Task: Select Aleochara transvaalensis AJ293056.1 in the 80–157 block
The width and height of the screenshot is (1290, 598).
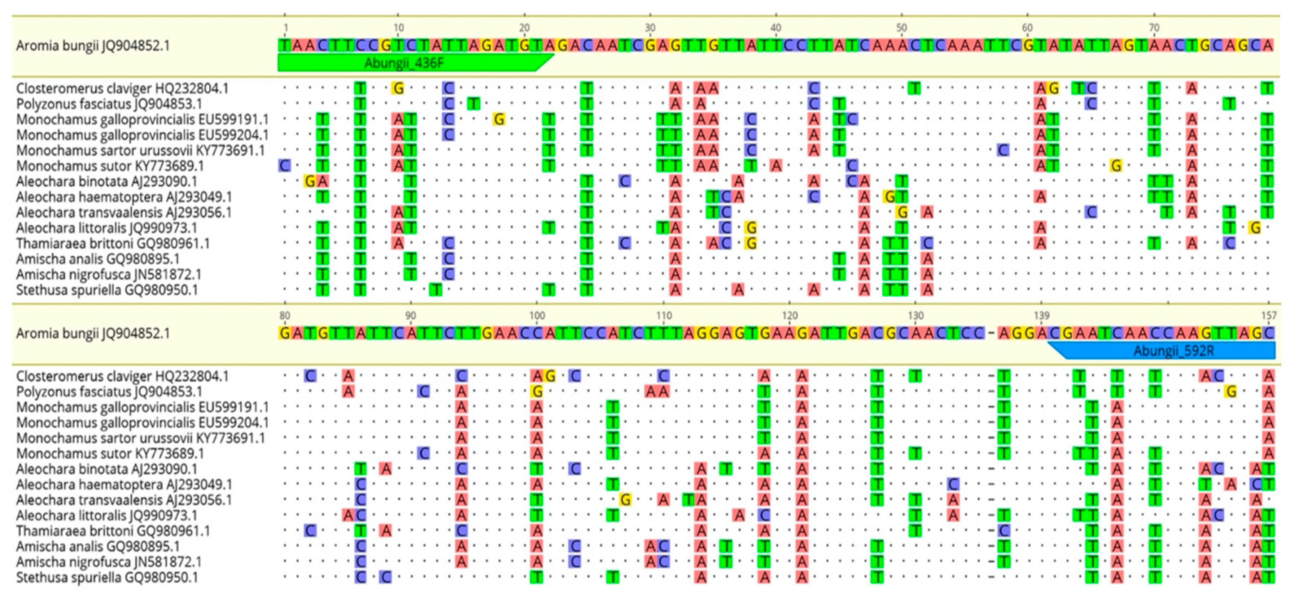Action: (124, 500)
